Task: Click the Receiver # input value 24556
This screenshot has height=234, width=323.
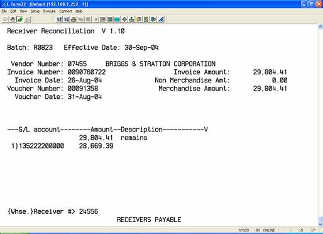Action: (x=89, y=211)
